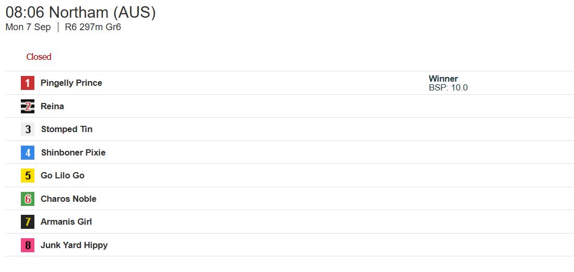The width and height of the screenshot is (574, 272).
Task: Click the yellow trap 5 icon
Action: 28,176
